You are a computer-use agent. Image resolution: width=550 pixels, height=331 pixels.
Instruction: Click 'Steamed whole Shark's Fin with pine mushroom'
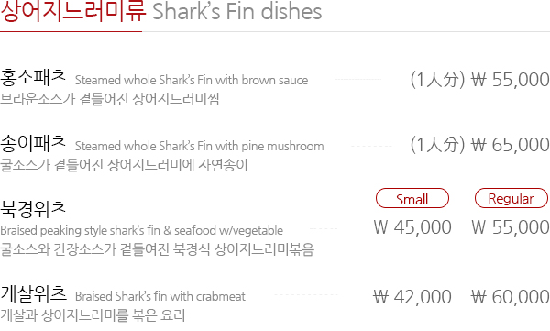[200, 147]
